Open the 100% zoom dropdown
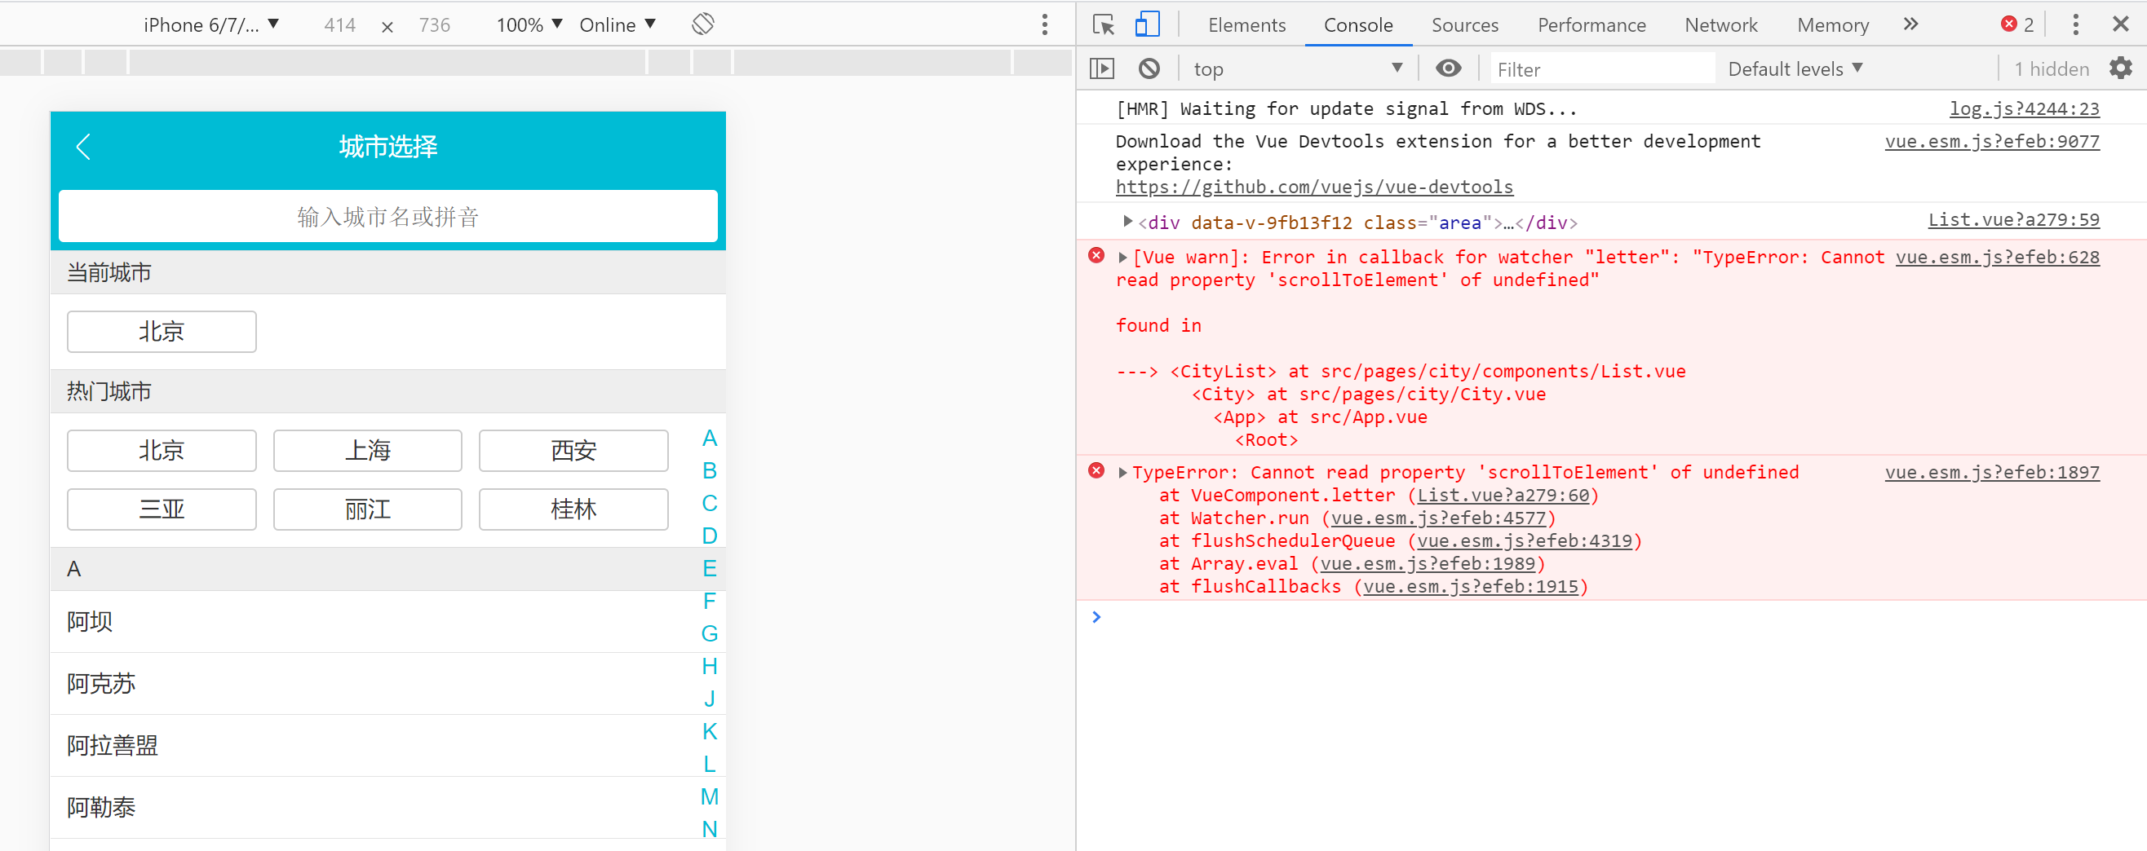Image resolution: width=2147 pixels, height=851 pixels. tap(529, 25)
